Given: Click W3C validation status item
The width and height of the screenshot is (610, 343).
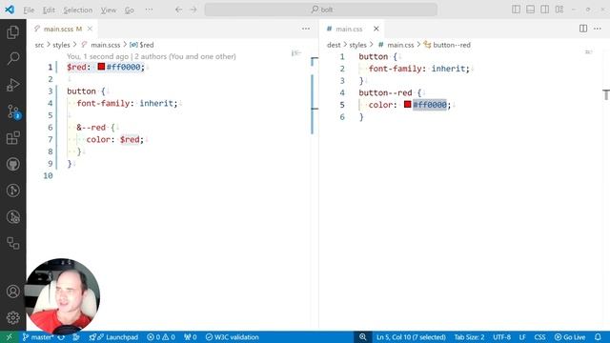Looking at the screenshot, I should (x=232, y=337).
